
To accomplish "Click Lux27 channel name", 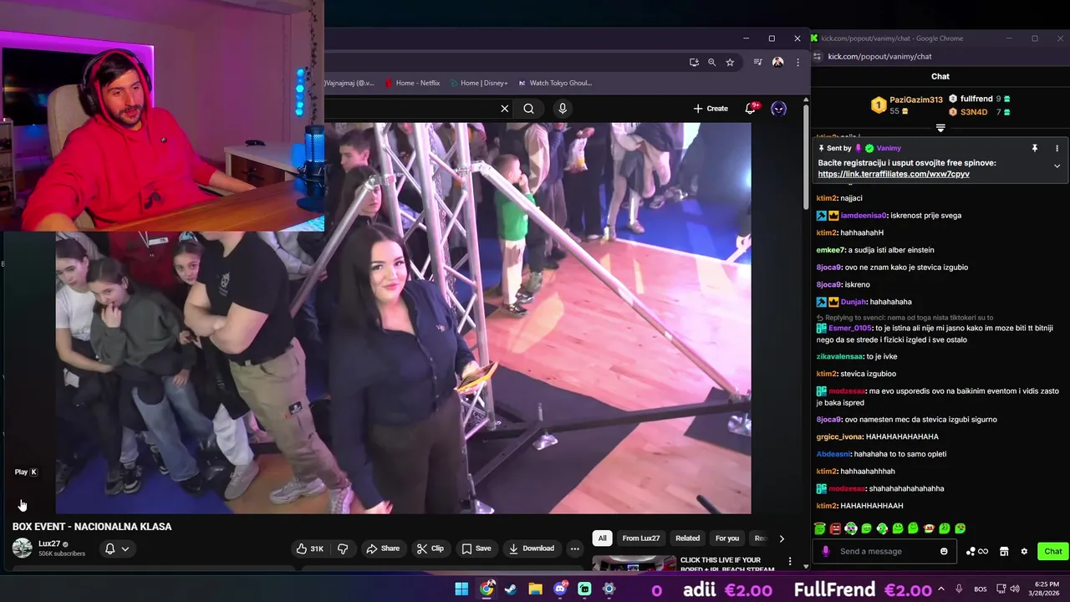I will click(50, 543).
